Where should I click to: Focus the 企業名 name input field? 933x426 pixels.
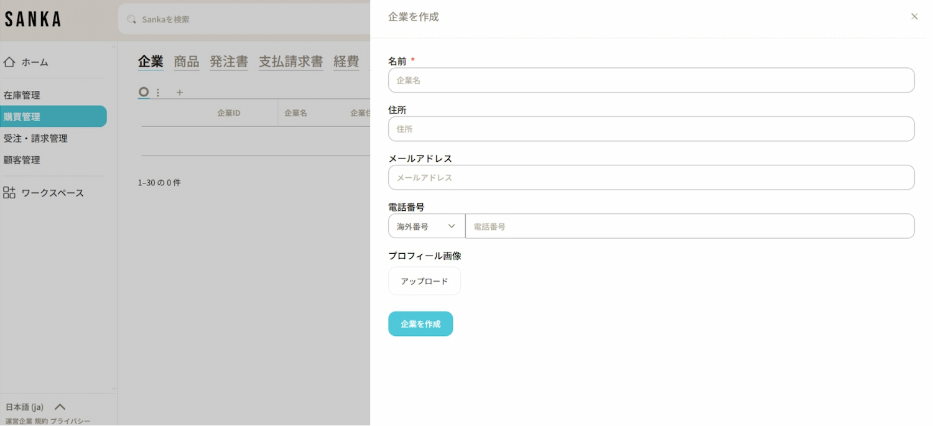tap(651, 80)
